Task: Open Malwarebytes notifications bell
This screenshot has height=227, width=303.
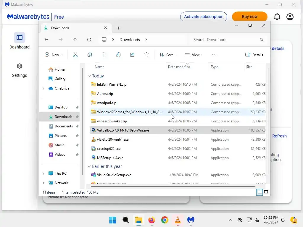Action: [277, 17]
